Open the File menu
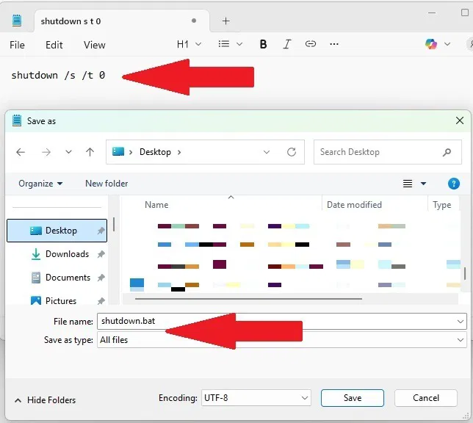Image resolution: width=473 pixels, height=423 pixels. (x=17, y=45)
